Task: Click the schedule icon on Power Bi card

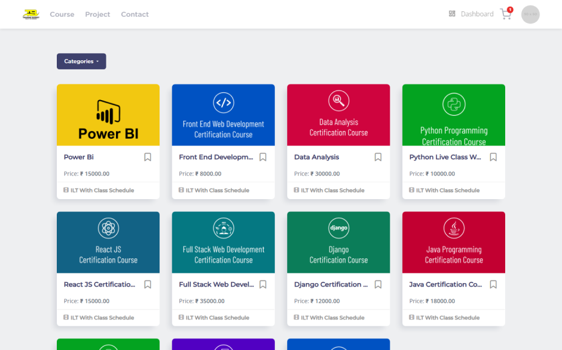Action: (66, 190)
